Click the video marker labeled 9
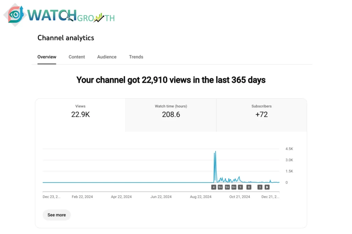Viewport: 352px width, 234px height. [240, 187]
